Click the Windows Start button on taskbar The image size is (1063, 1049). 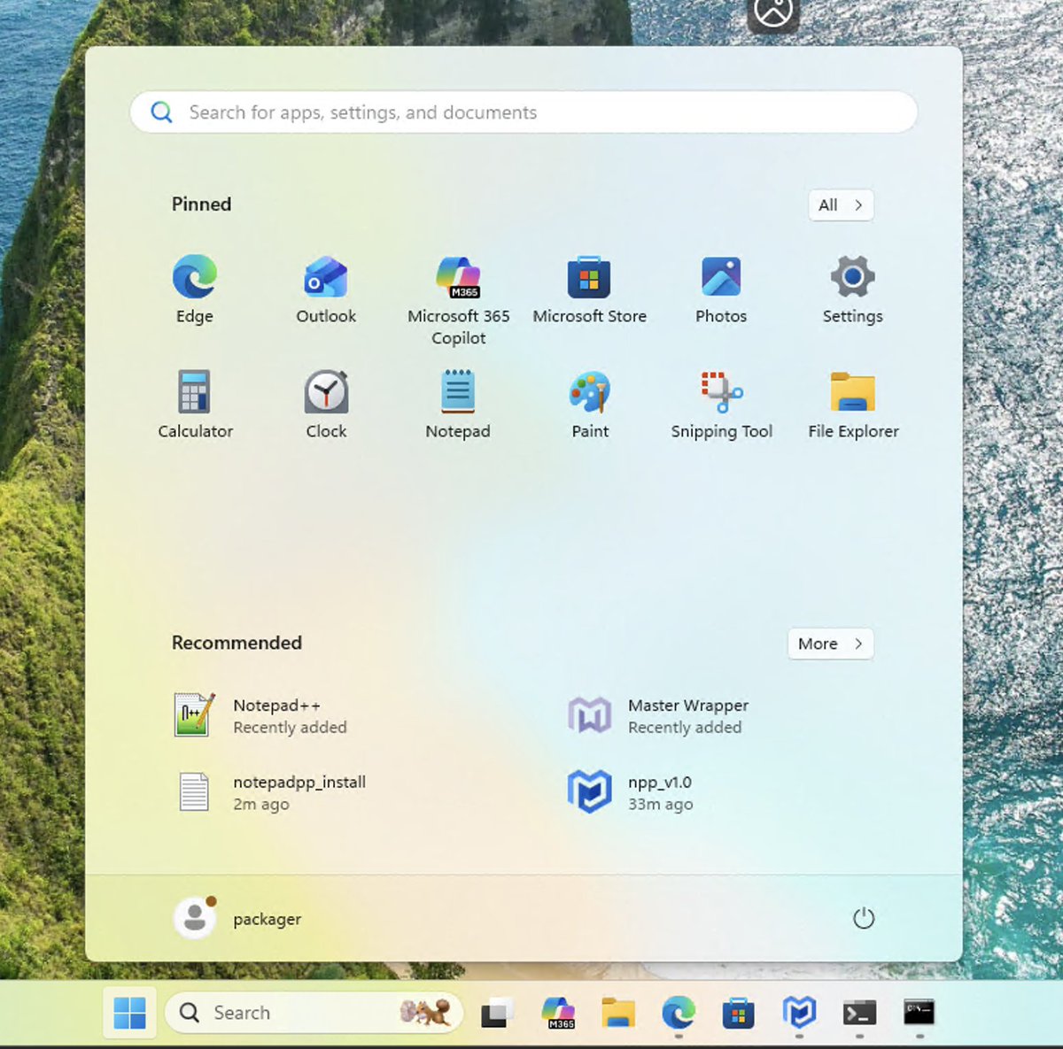pyautogui.click(x=129, y=1013)
